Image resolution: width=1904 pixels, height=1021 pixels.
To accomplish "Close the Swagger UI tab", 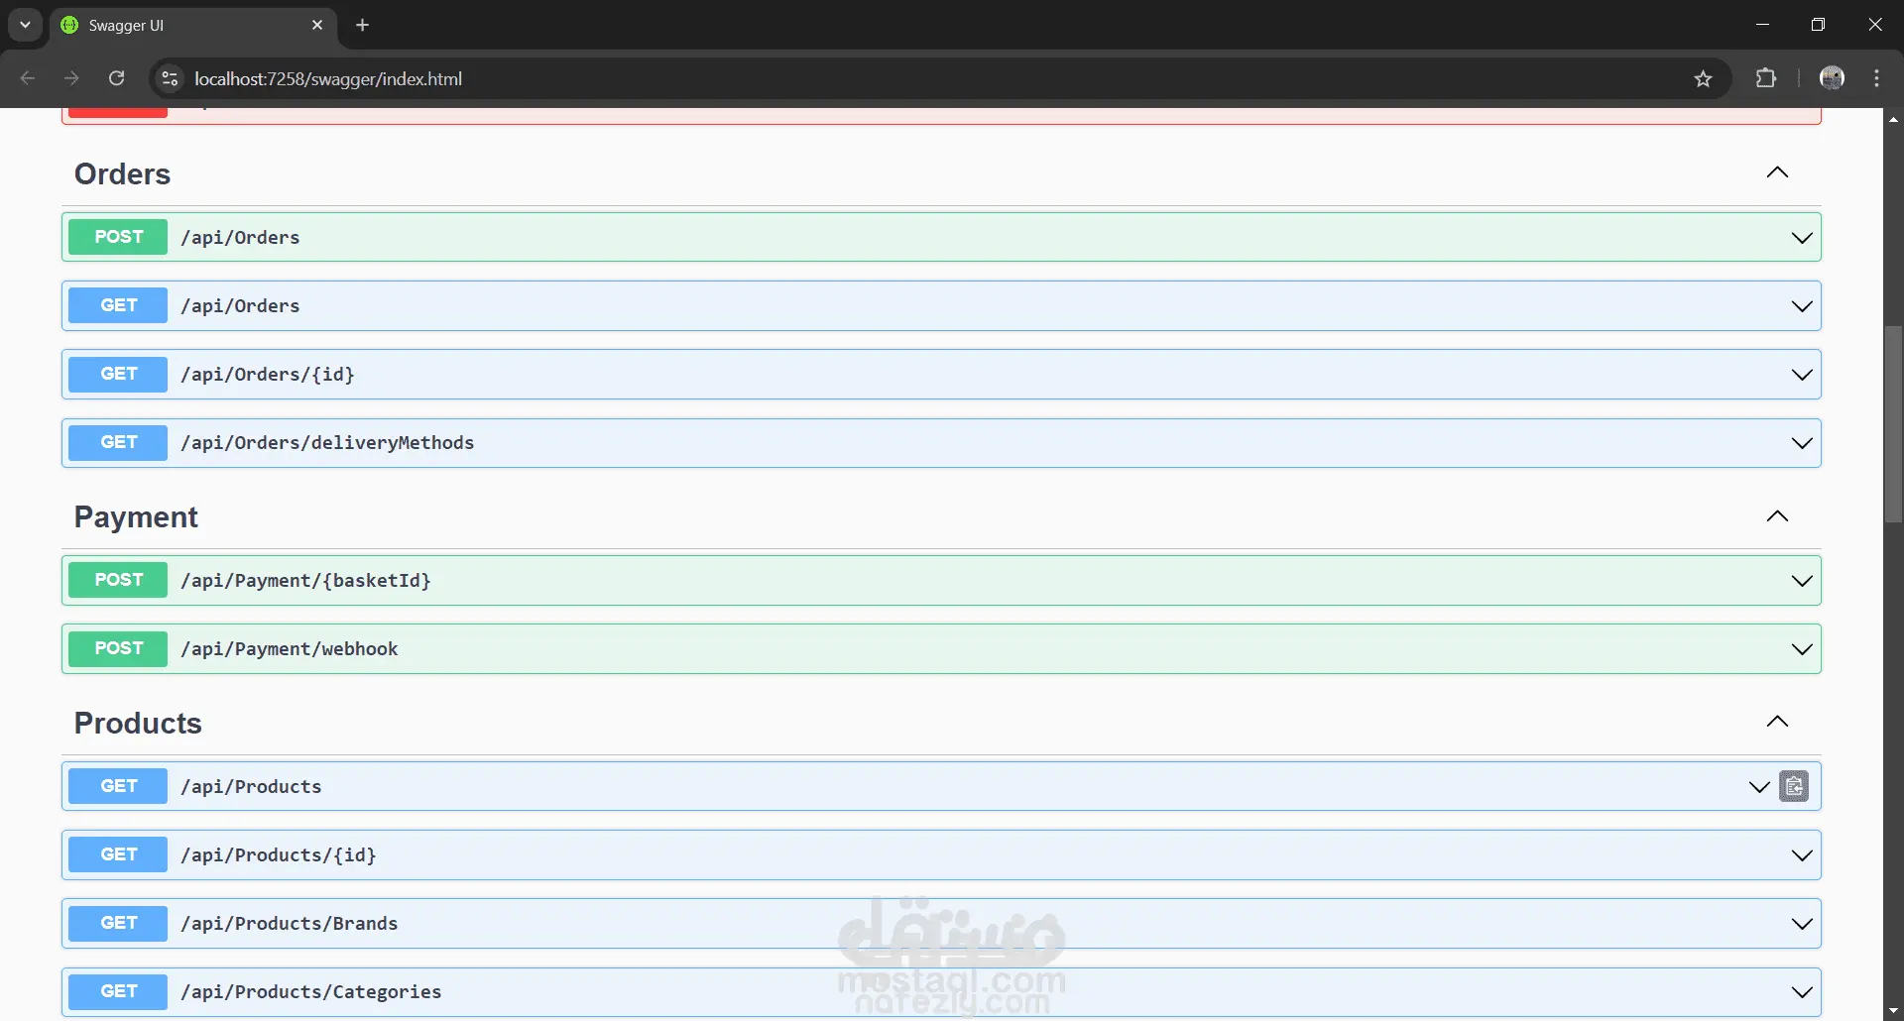I will (317, 25).
